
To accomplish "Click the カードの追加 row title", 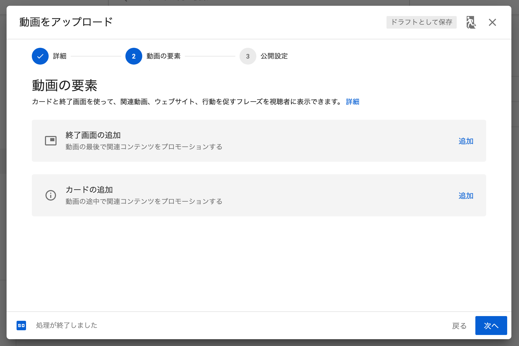I will (x=89, y=190).
